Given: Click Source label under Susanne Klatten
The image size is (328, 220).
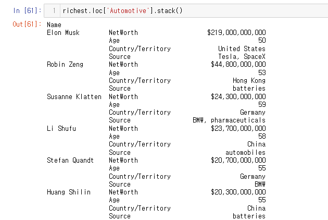Looking at the screenshot, I should pos(120,120).
